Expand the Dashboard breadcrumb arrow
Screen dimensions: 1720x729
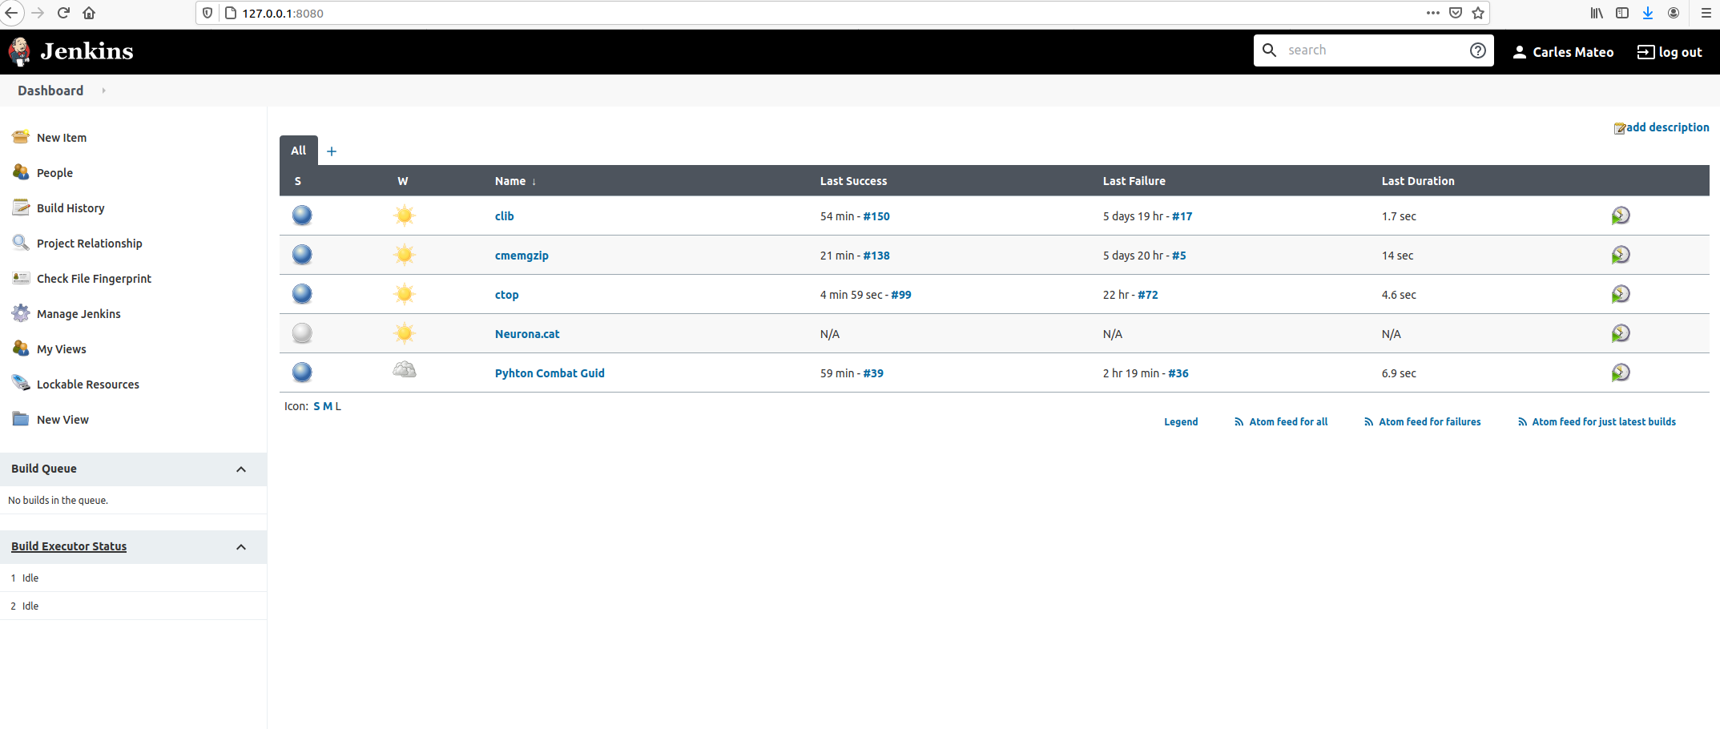point(104,91)
